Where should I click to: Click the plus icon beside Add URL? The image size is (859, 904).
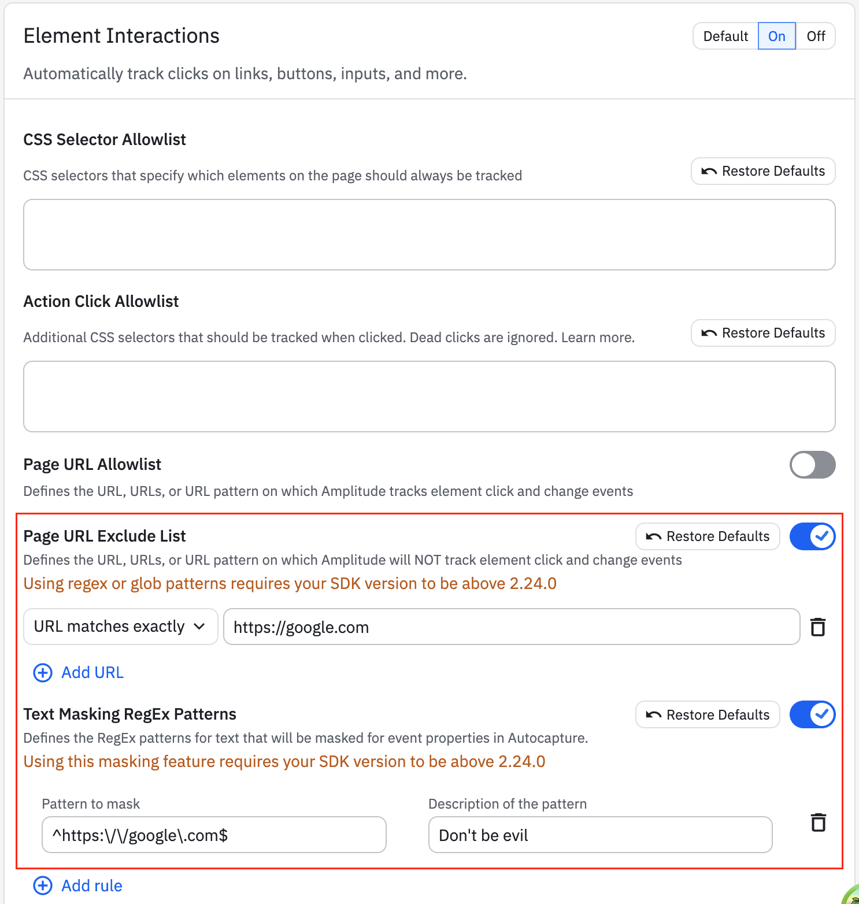(43, 673)
